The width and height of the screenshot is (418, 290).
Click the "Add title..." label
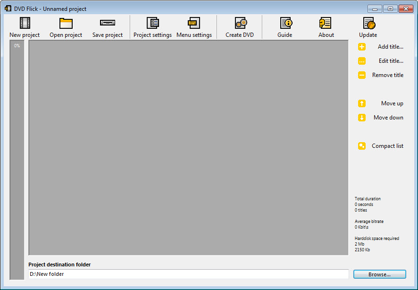(x=390, y=47)
